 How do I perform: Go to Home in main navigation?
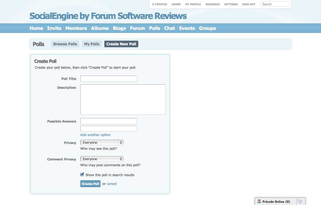coord(36,28)
